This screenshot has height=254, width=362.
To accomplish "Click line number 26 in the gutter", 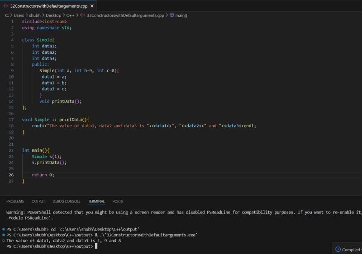I will pyautogui.click(x=11, y=175).
